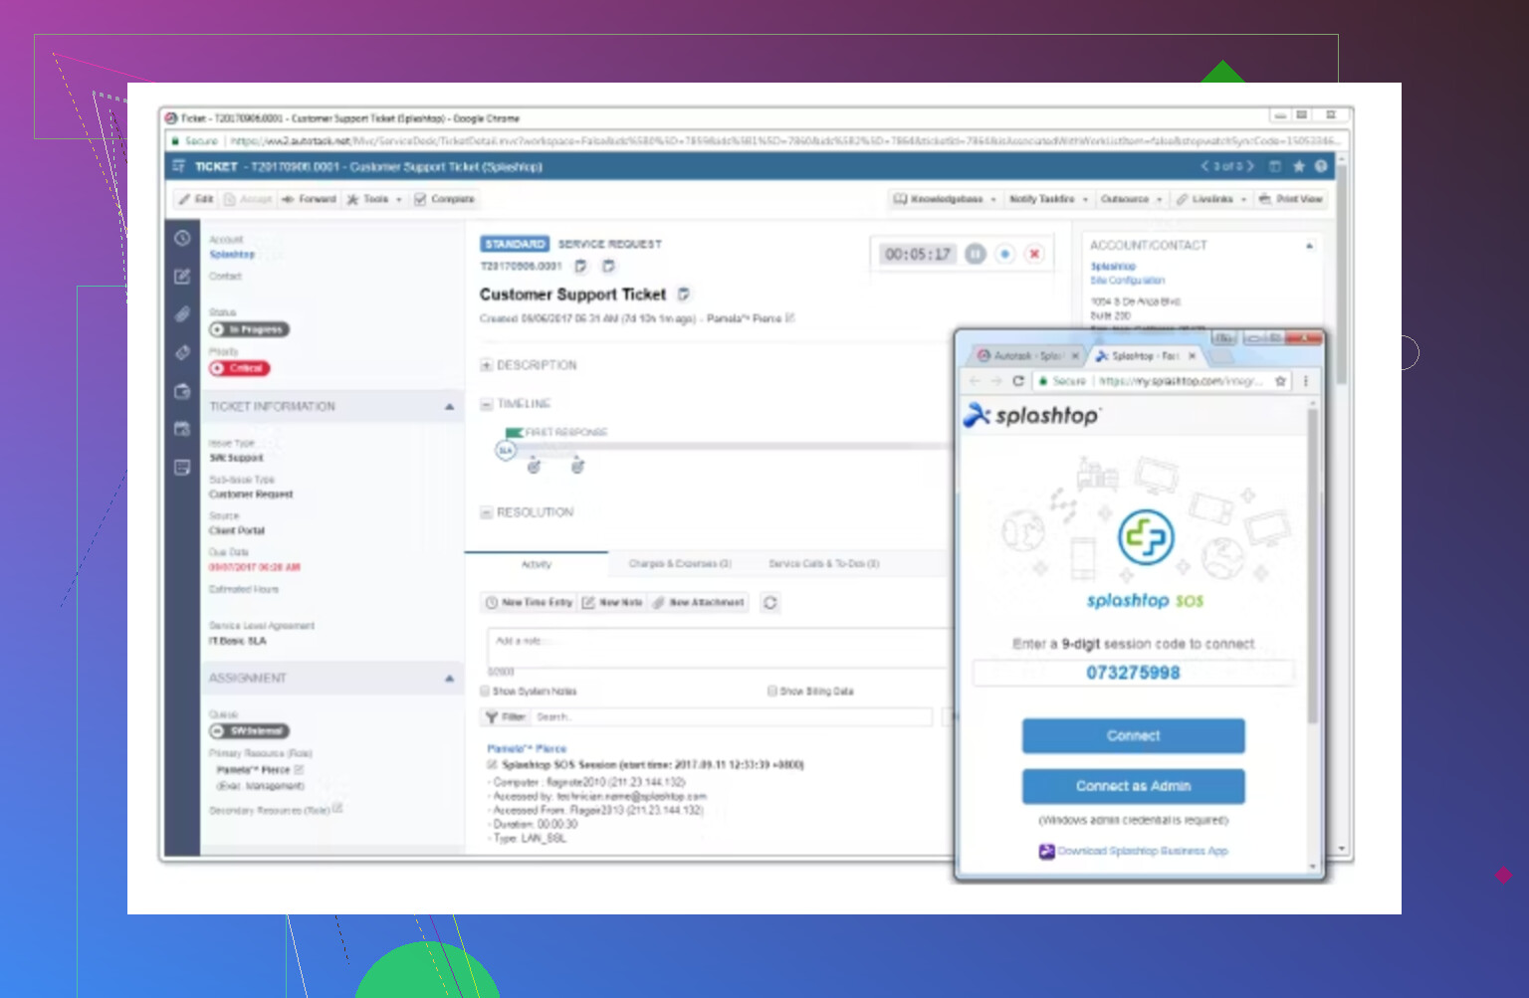The width and height of the screenshot is (1529, 998).
Task: Open the calendar icon in the left sidebar
Action: (182, 429)
